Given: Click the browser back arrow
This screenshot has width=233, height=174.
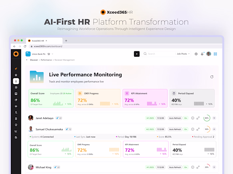Looking at the screenshot, I should point(14,46).
